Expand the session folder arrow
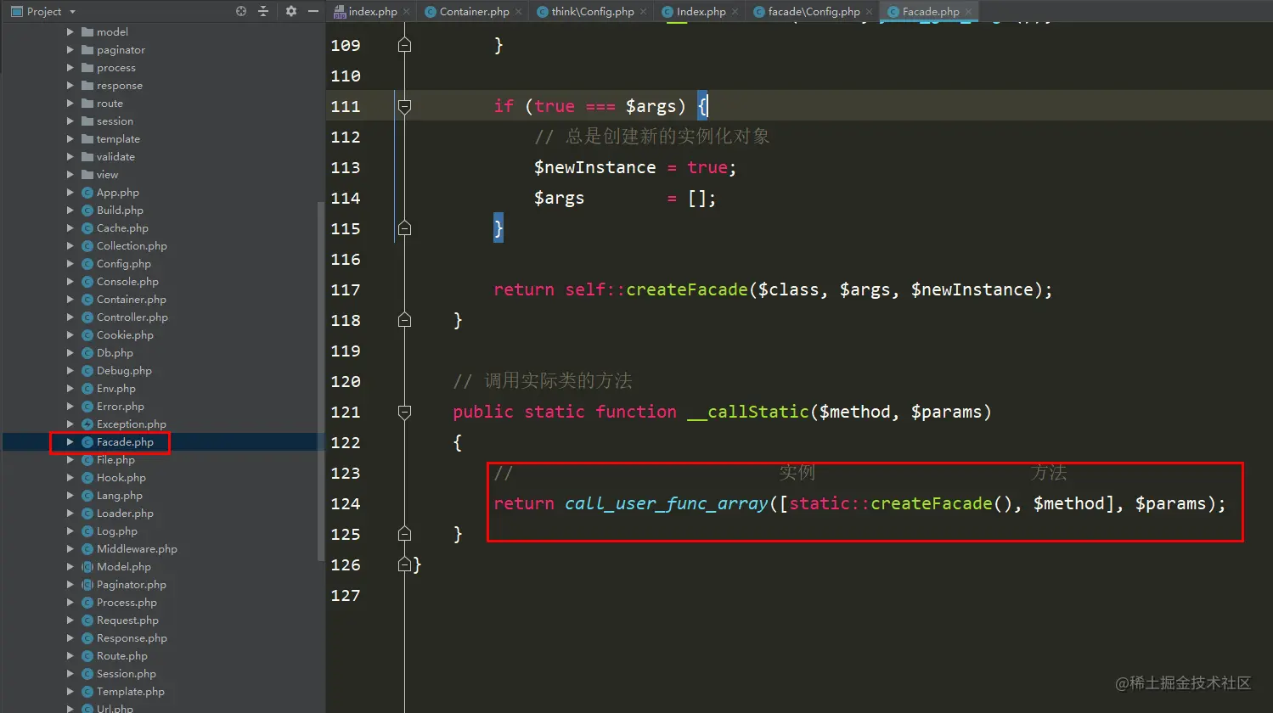Image resolution: width=1273 pixels, height=713 pixels. click(x=70, y=121)
